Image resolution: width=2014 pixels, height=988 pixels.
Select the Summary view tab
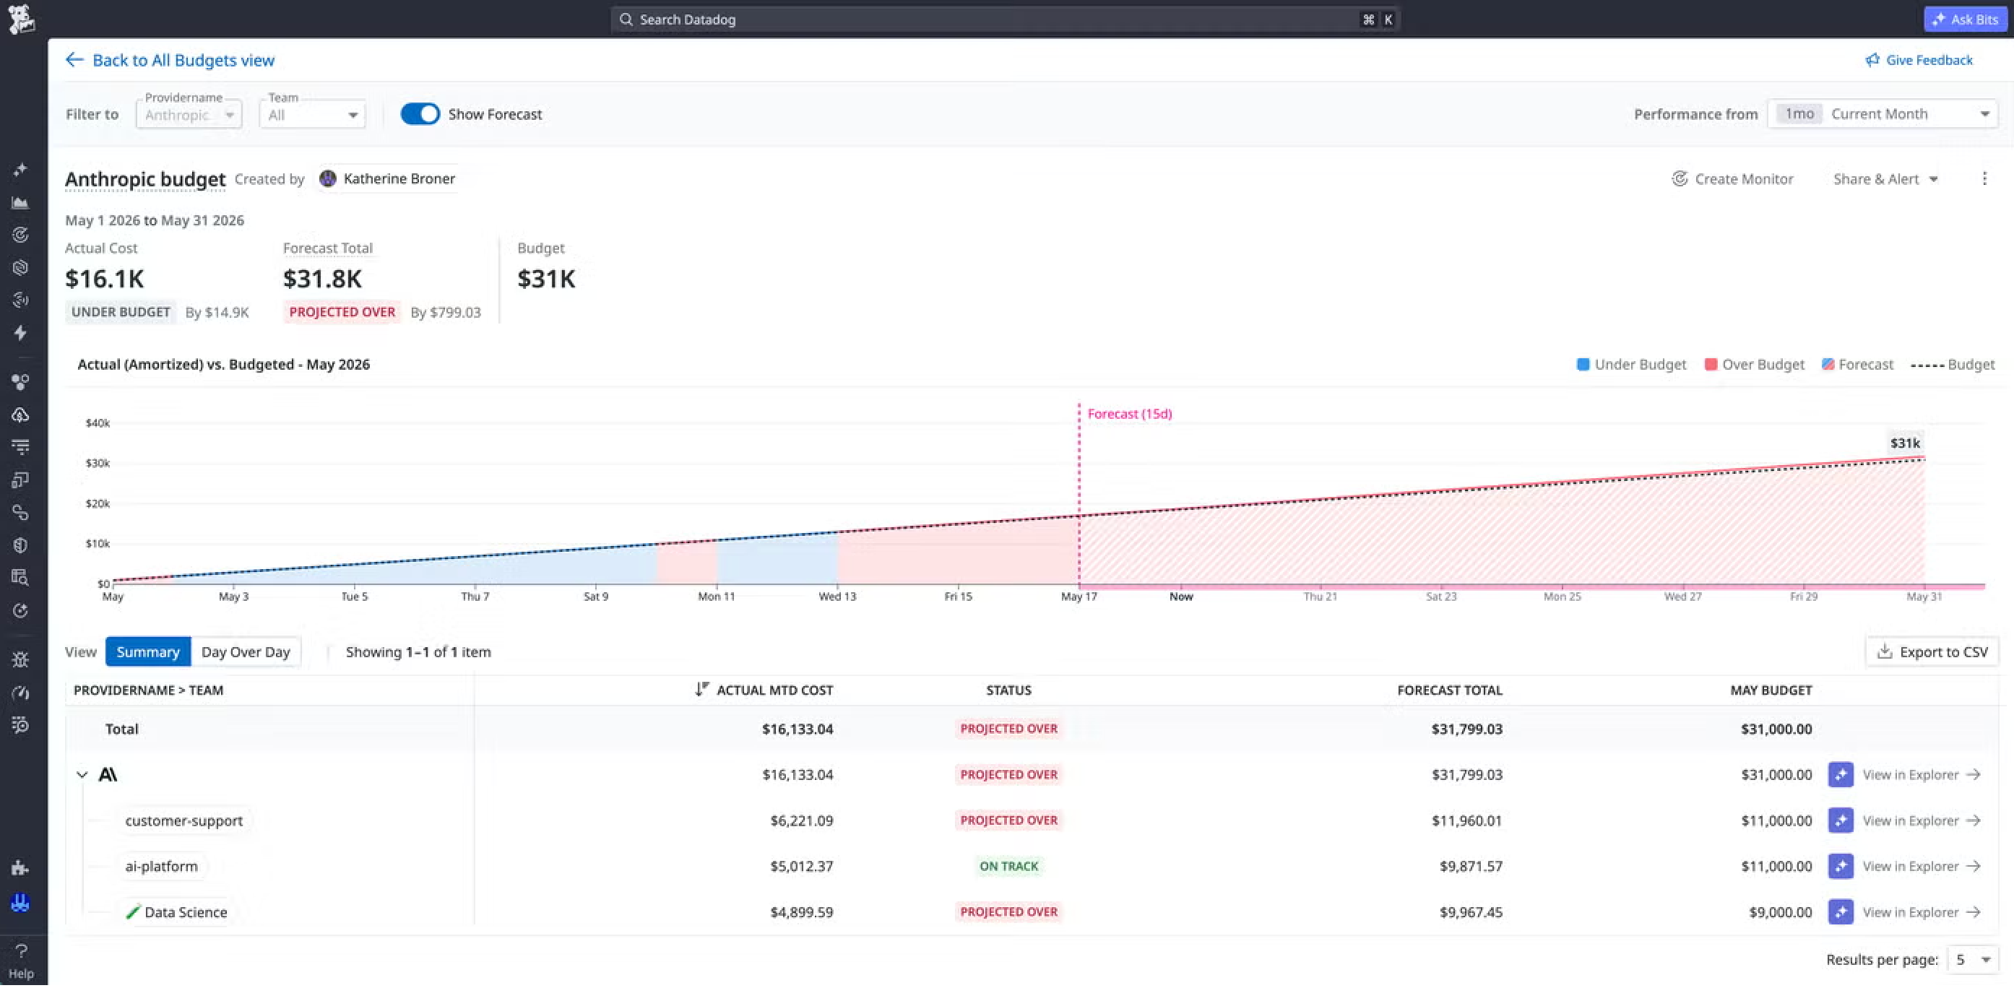148,652
